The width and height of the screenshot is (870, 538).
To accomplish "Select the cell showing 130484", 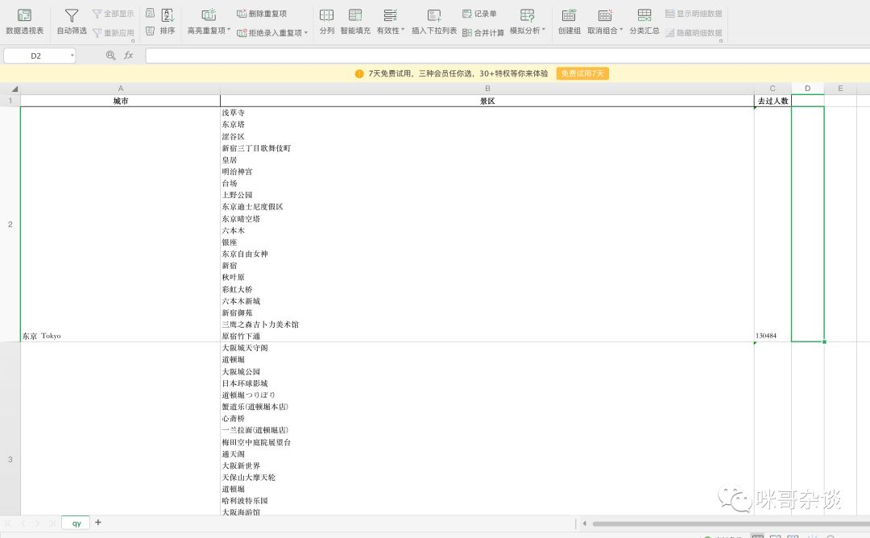I will [x=773, y=224].
